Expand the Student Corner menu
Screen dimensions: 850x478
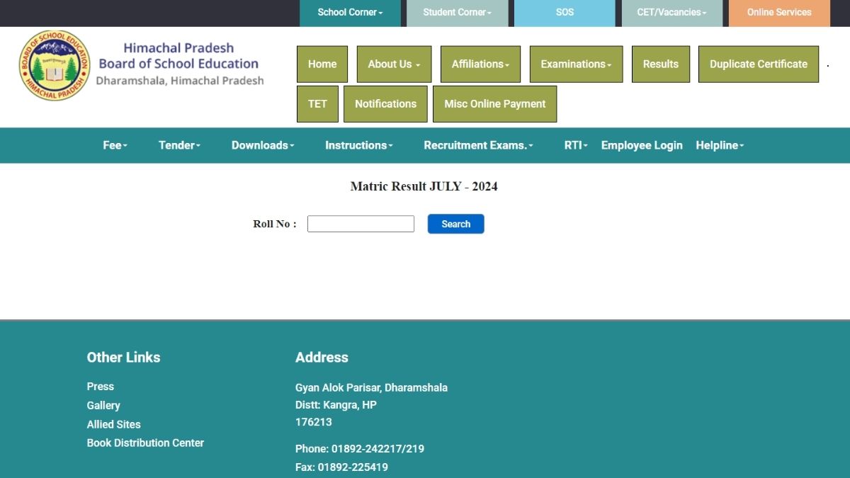click(457, 12)
